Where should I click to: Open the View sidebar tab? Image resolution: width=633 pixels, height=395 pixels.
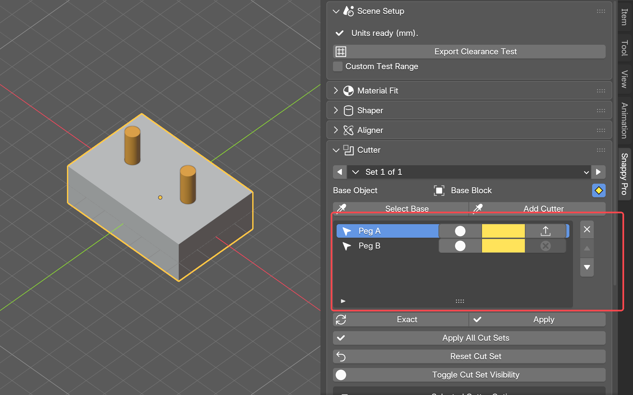pyautogui.click(x=624, y=79)
